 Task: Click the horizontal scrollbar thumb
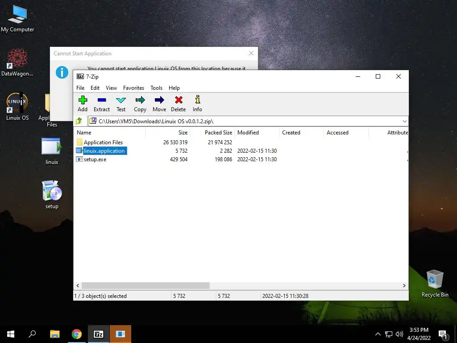[x=145, y=285]
